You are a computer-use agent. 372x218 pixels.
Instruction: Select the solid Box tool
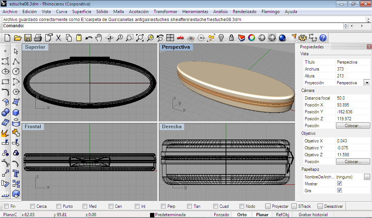coord(16,113)
